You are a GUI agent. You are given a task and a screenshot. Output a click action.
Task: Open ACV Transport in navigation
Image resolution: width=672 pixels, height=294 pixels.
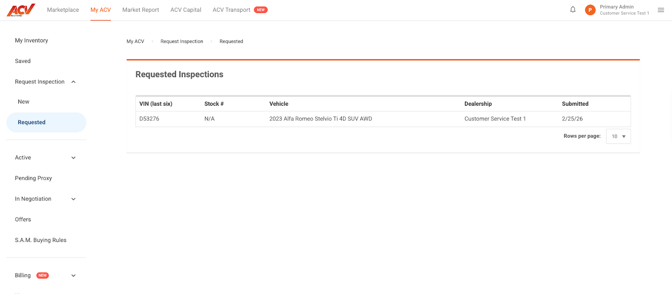[231, 10]
